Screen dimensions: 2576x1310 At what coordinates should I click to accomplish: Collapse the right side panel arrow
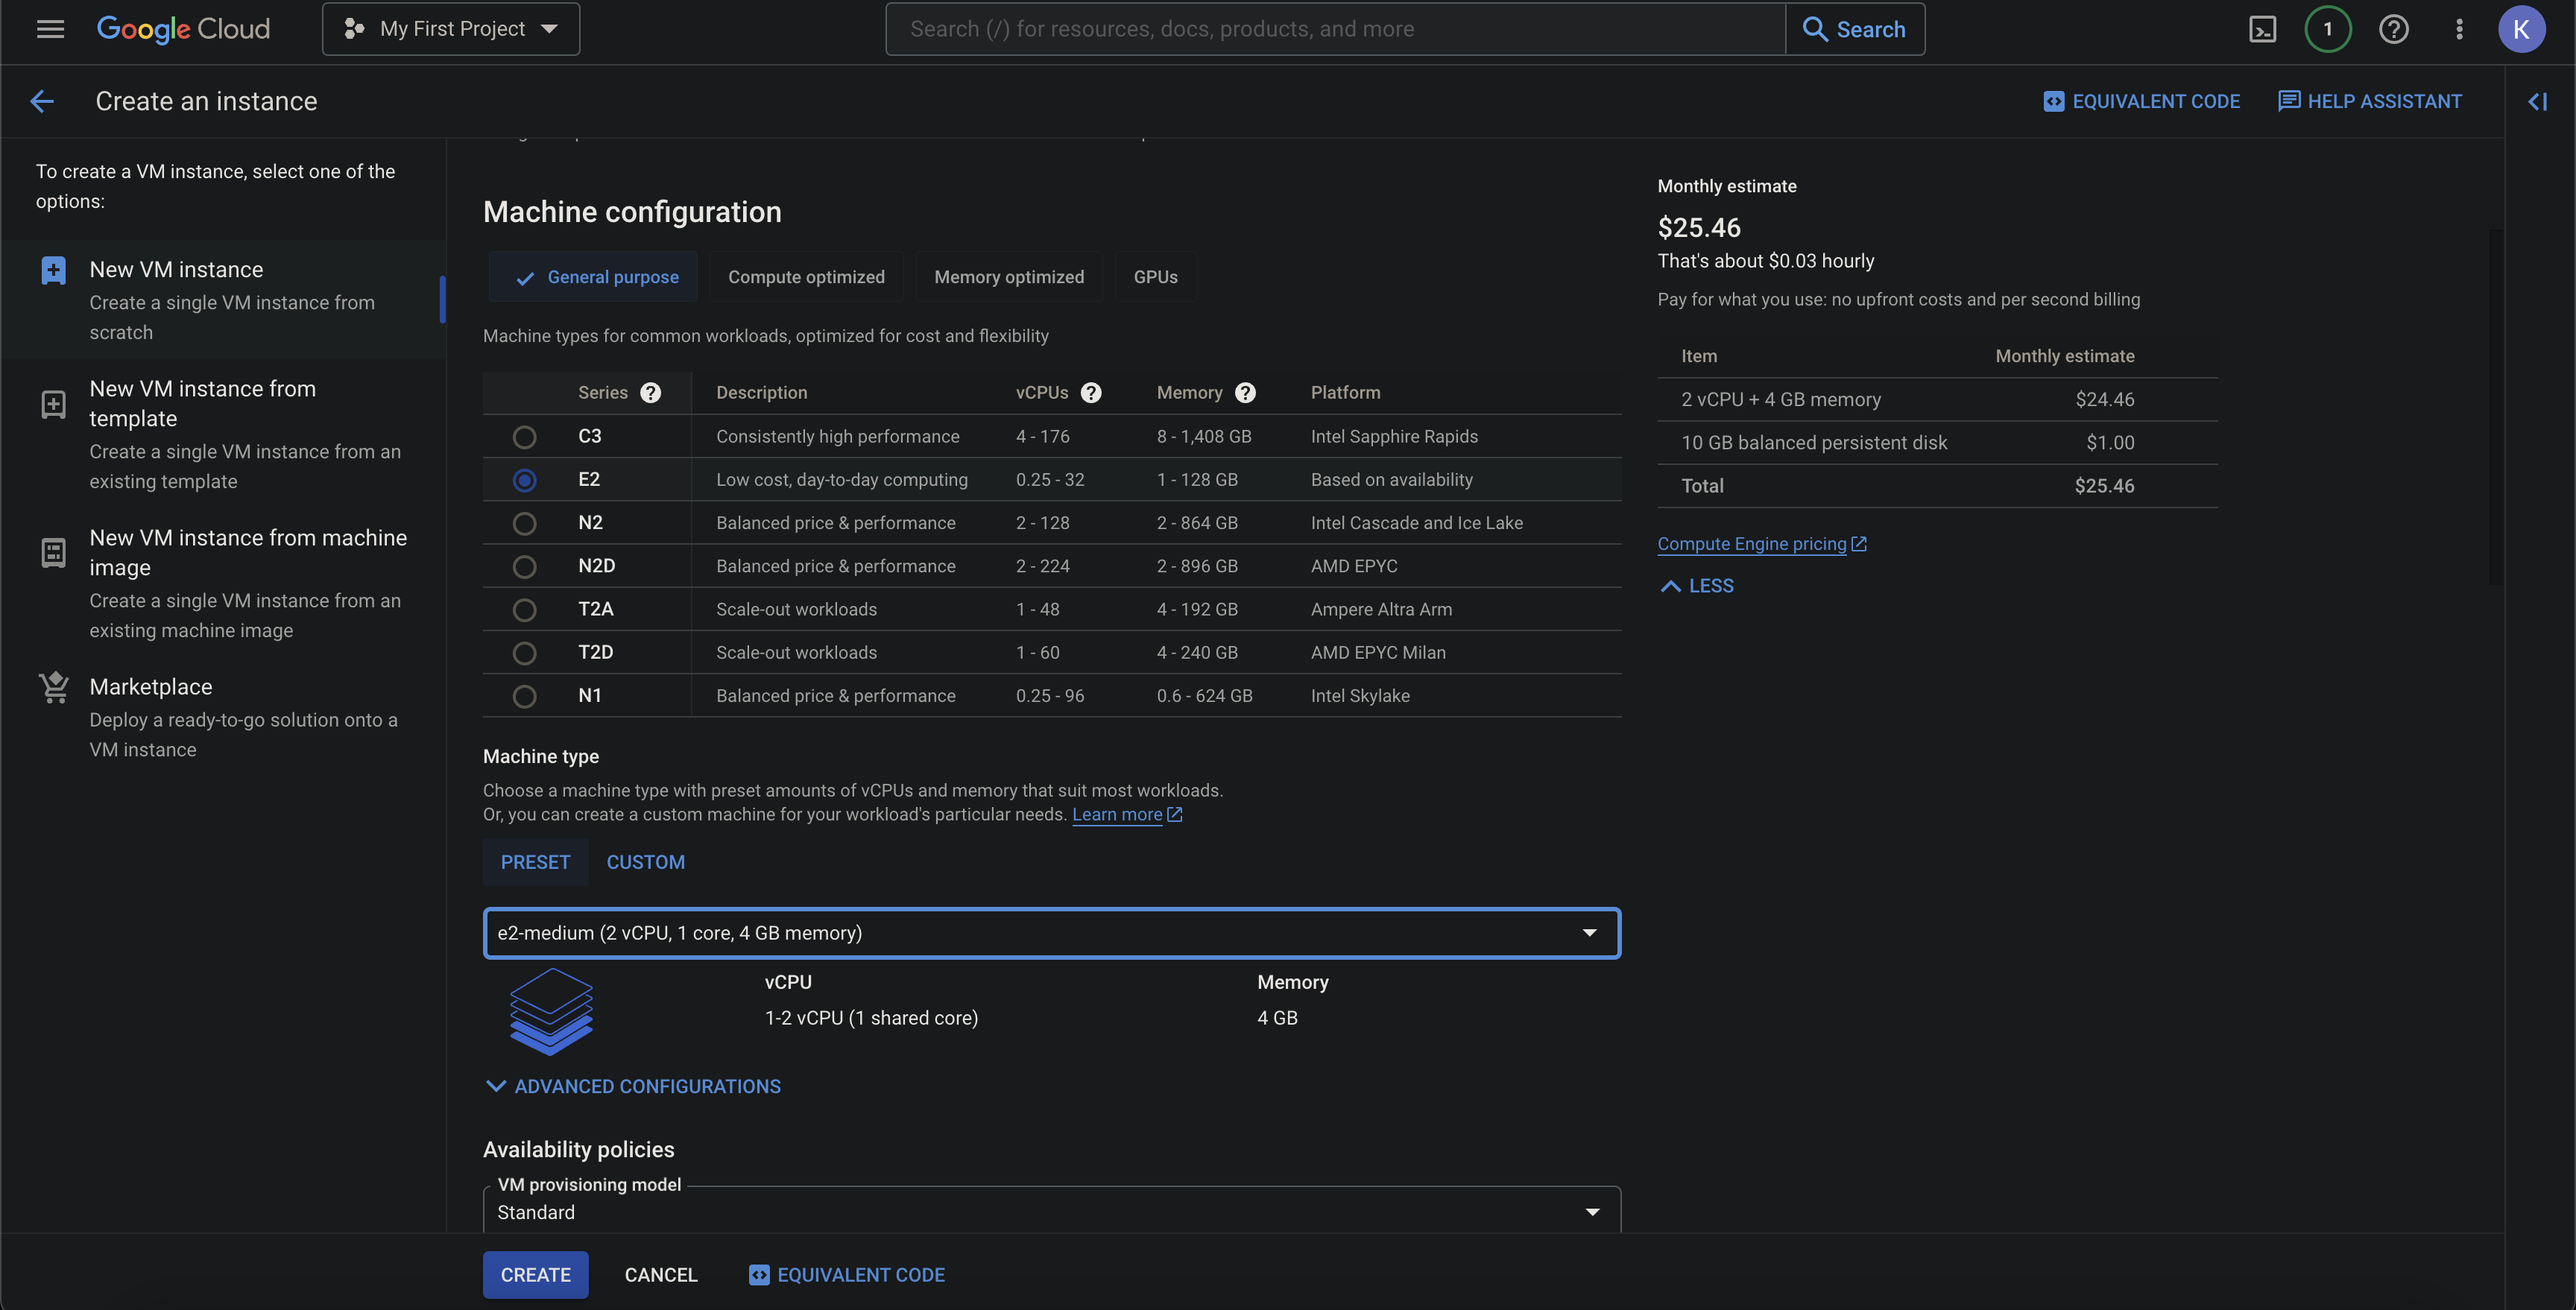tap(2537, 101)
